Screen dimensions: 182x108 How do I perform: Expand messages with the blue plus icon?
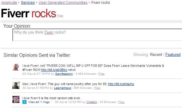24,102
